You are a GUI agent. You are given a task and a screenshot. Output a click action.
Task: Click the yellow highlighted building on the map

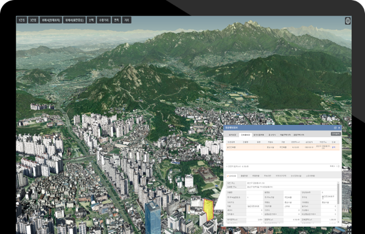208,209
